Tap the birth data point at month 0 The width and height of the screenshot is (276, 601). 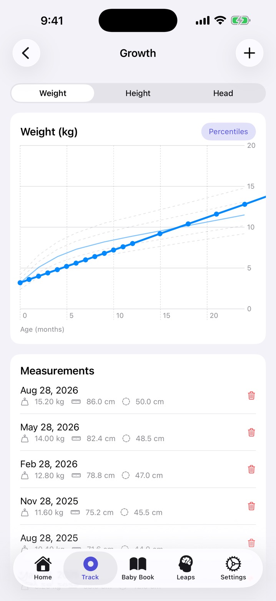tap(20, 283)
